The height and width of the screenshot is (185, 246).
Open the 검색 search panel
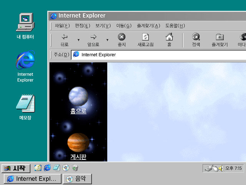(196, 40)
